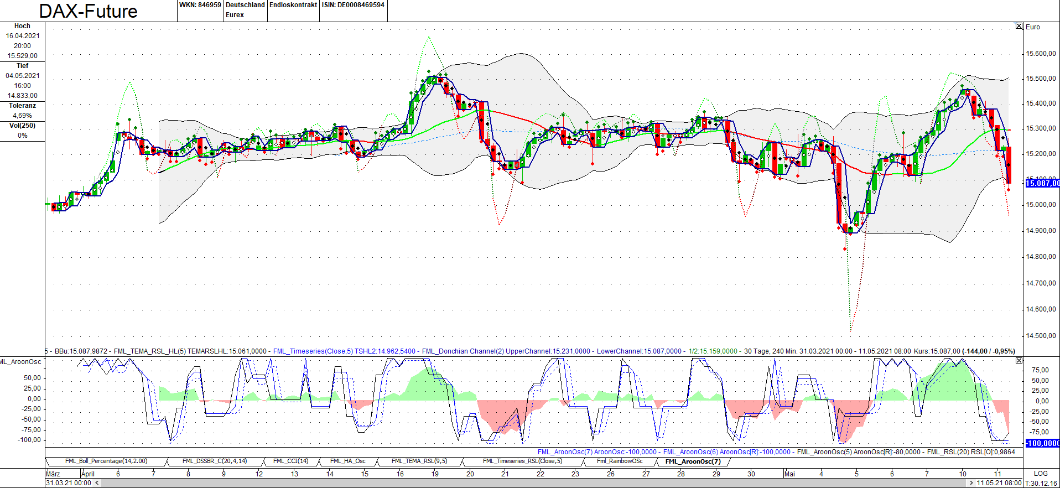Click the 15.300,00 price axis label
The height and width of the screenshot is (488, 1060).
[x=1041, y=128]
